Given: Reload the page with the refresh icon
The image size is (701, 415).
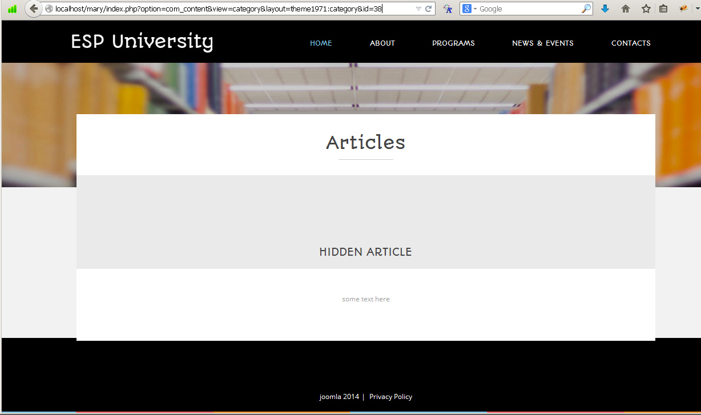Looking at the screenshot, I should [429, 9].
